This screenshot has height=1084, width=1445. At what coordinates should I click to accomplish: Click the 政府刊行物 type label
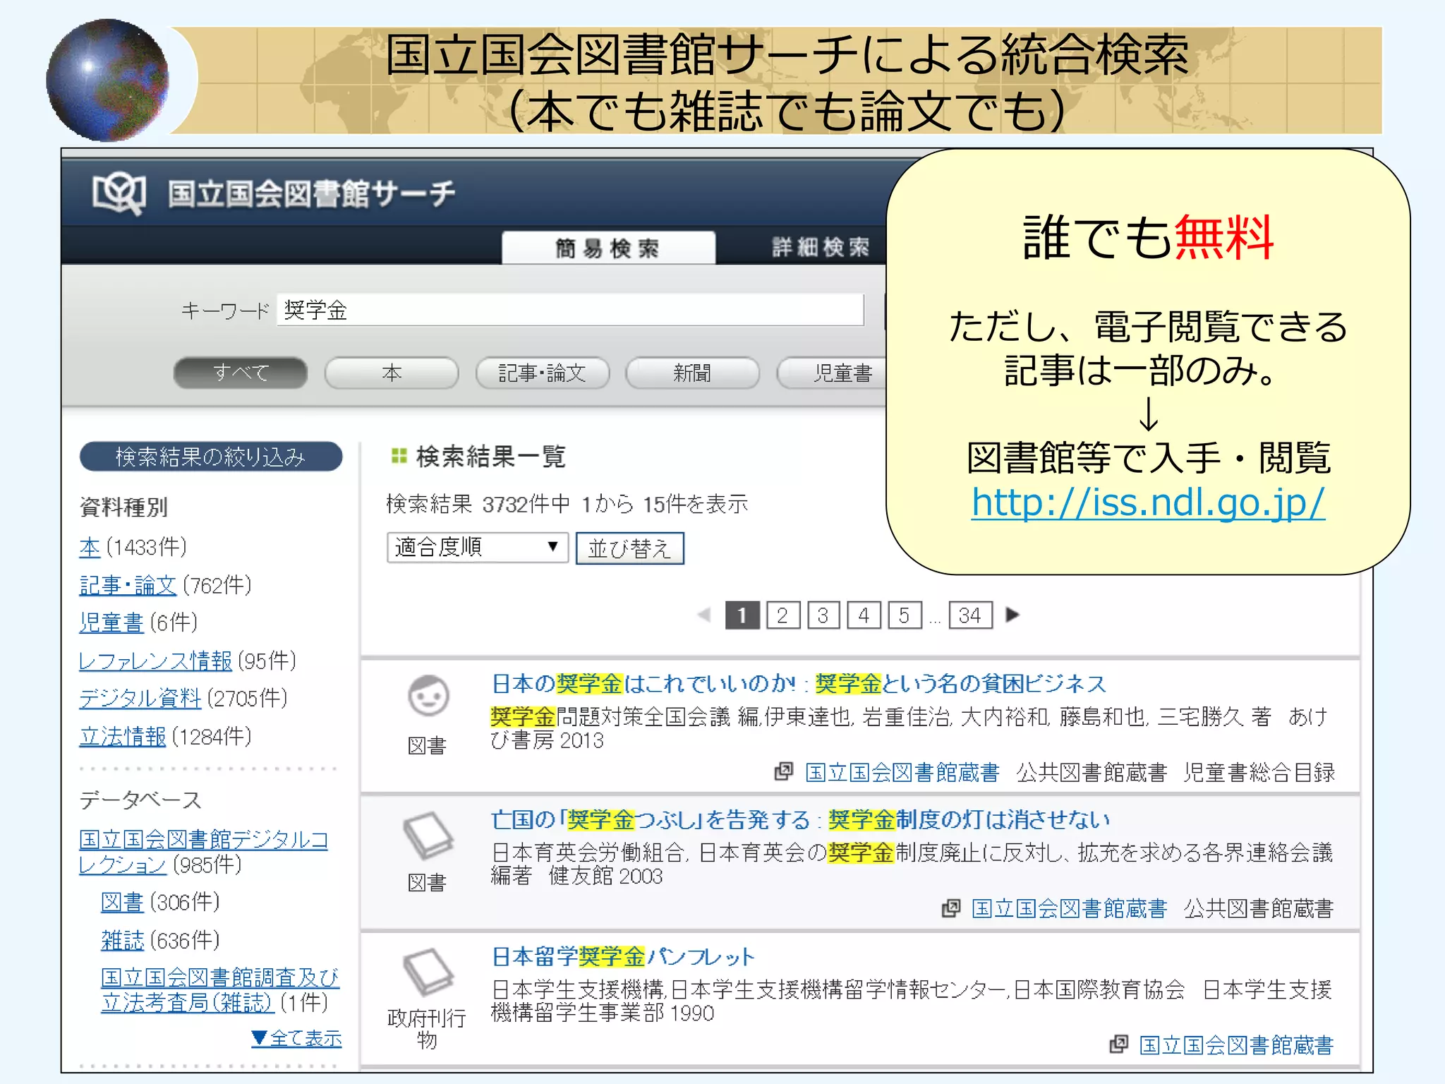point(426,1028)
